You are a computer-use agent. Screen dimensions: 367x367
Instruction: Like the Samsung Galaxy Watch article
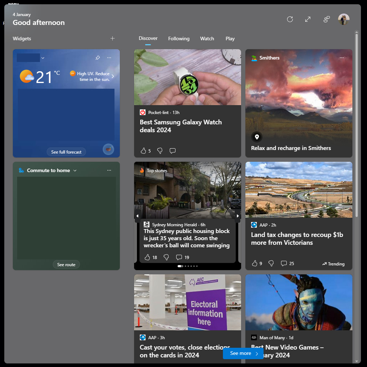(x=143, y=151)
